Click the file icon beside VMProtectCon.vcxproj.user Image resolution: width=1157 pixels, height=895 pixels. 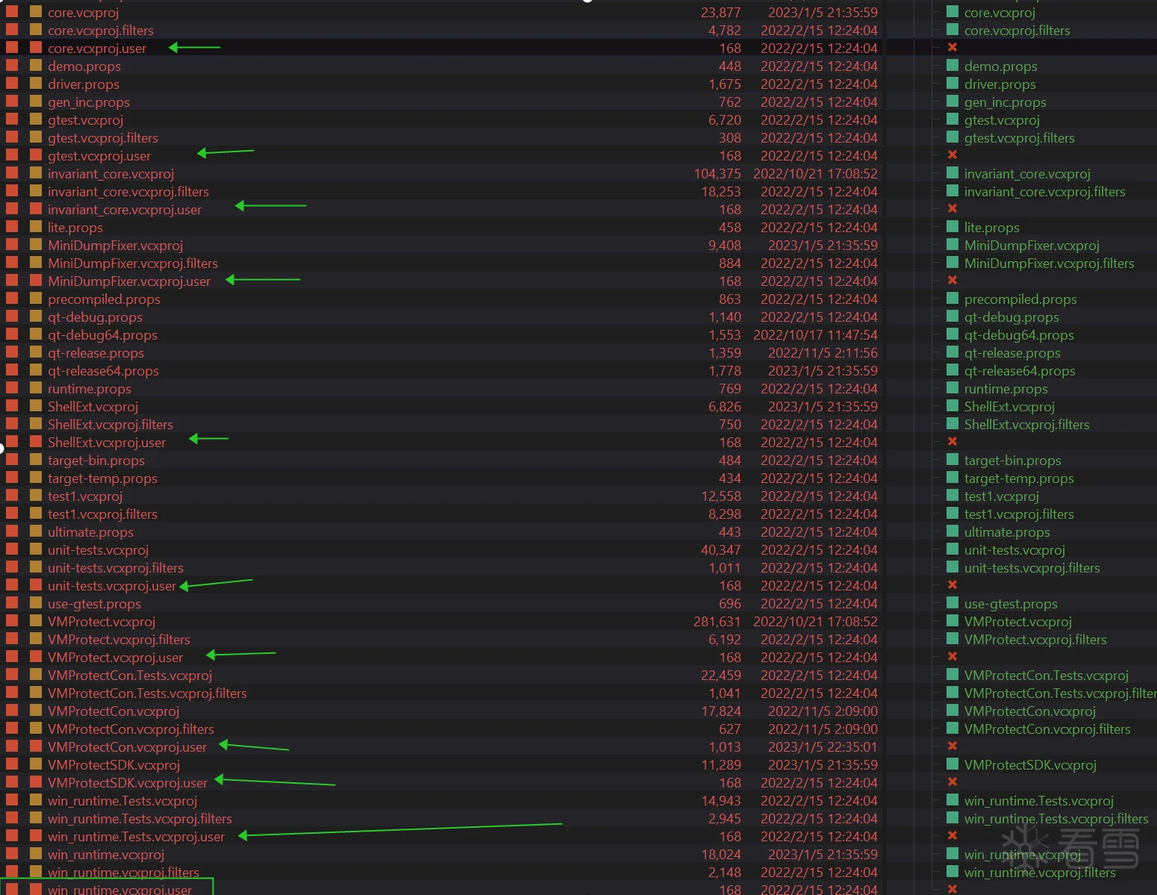36,746
